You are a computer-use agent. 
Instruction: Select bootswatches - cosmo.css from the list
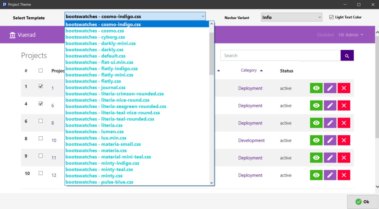137,31
